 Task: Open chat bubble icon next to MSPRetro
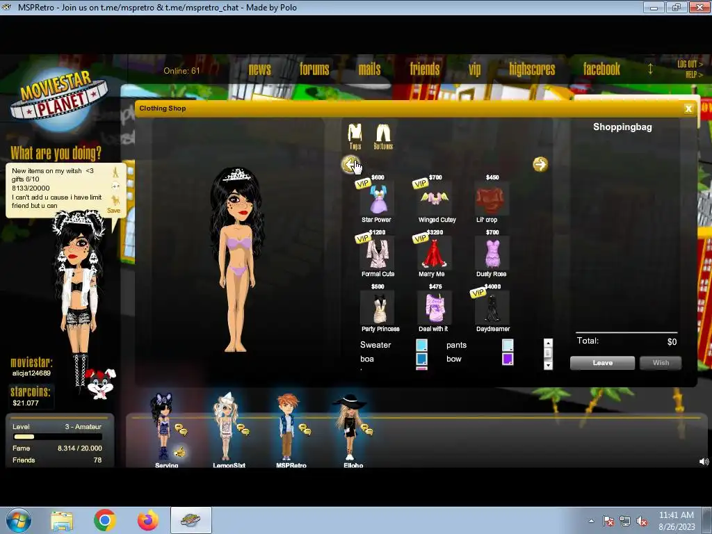point(305,430)
